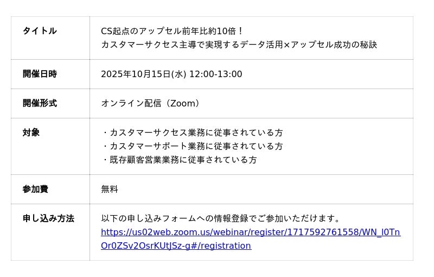
Task: Click the date 2025年10月15日(水)
Action: [143, 74]
